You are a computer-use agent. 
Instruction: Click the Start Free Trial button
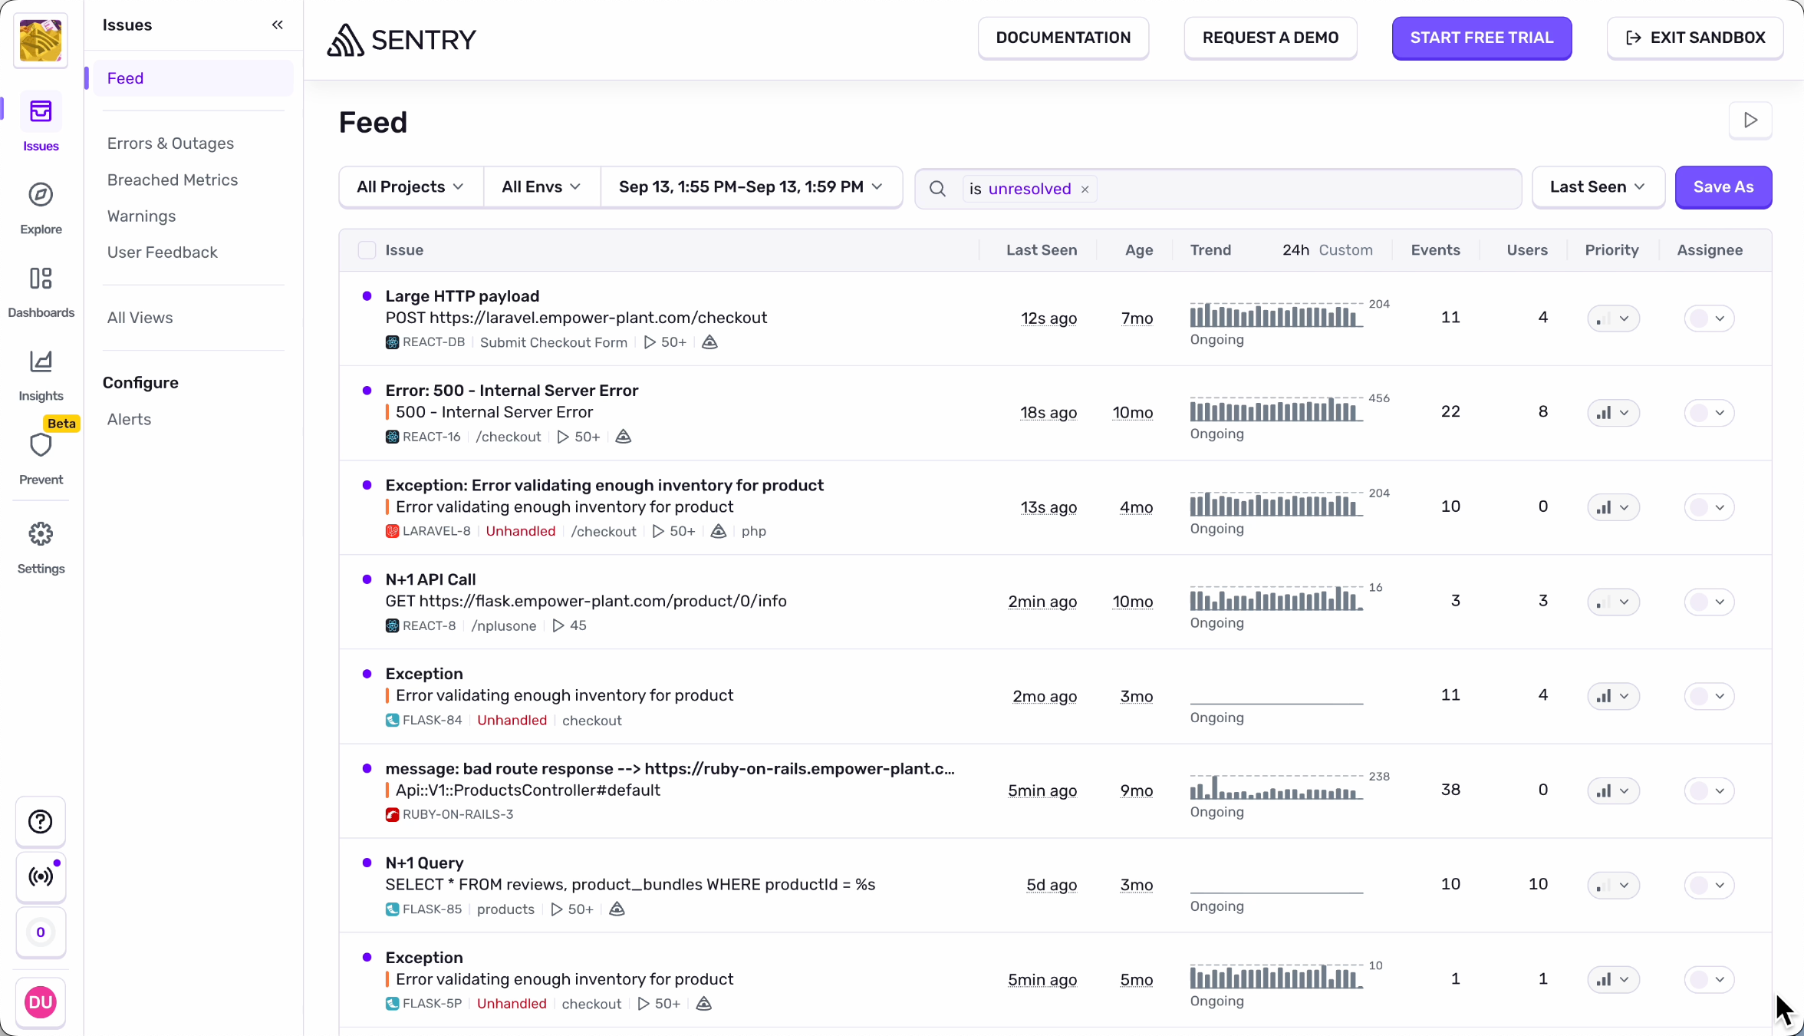1481,38
